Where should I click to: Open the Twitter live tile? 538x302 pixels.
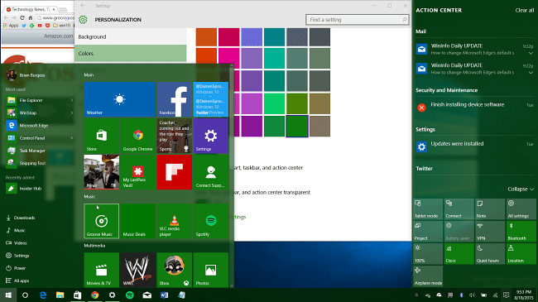(x=211, y=99)
